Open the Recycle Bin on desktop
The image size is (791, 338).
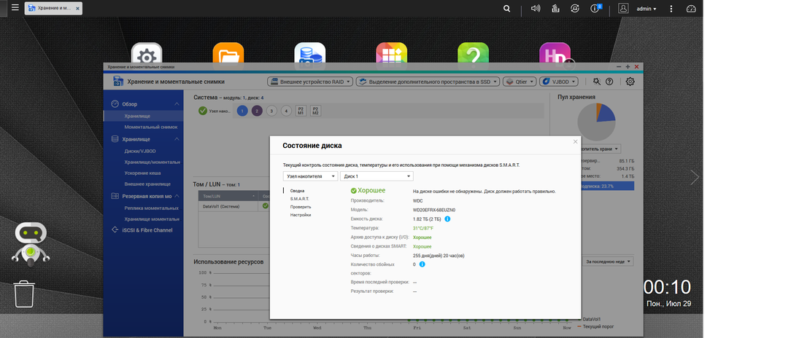coord(24,294)
